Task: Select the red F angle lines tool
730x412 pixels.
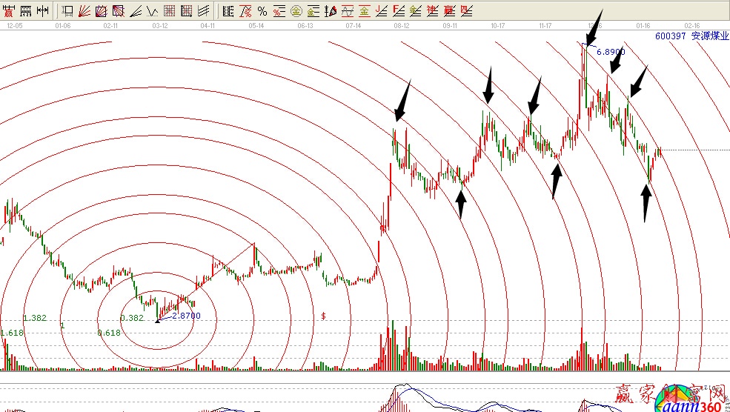Action: [398, 11]
